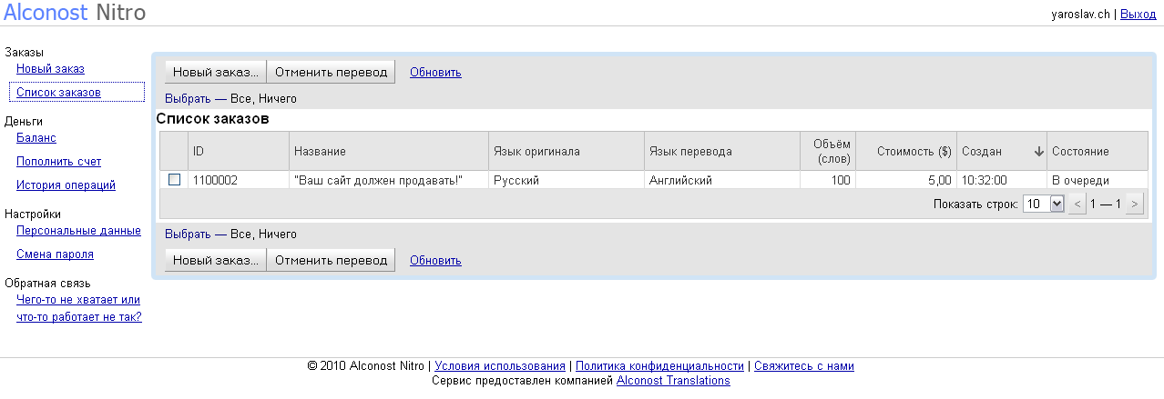The image size is (1164, 399).
Task: Open the bottom Выбрать selection link
Action: click(x=188, y=234)
